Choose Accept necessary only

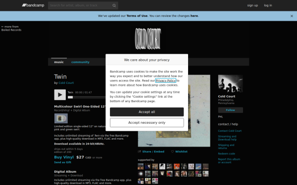[147, 123]
